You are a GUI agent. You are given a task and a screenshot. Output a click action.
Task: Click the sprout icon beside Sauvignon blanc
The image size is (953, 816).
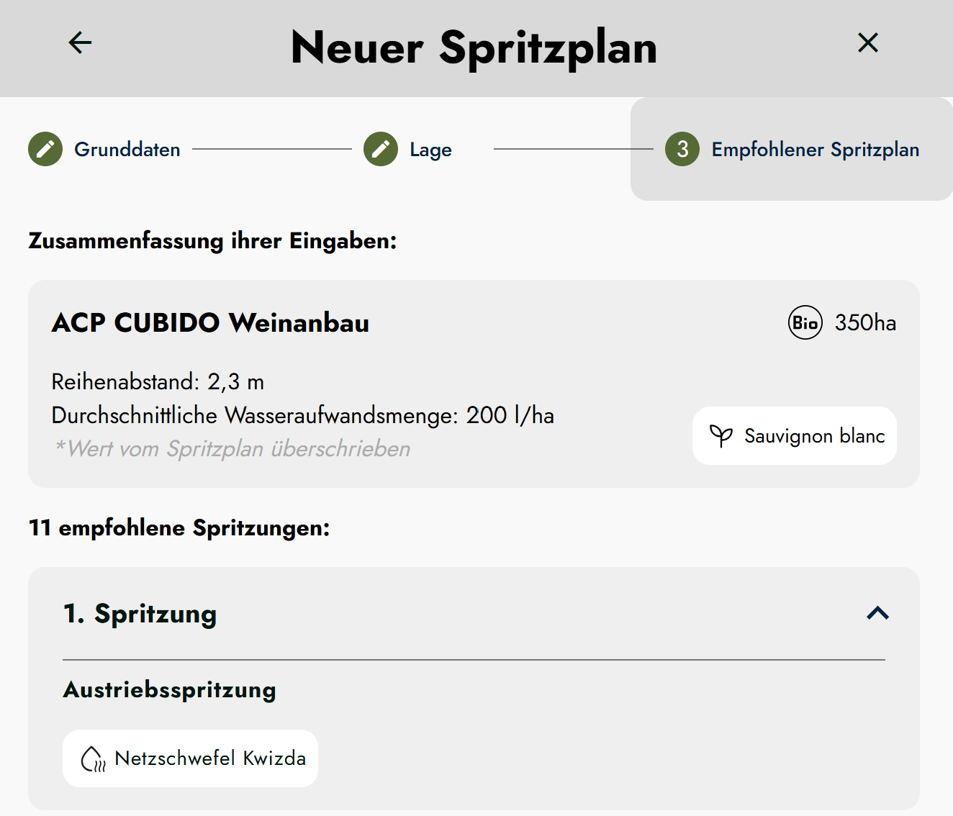pos(721,435)
